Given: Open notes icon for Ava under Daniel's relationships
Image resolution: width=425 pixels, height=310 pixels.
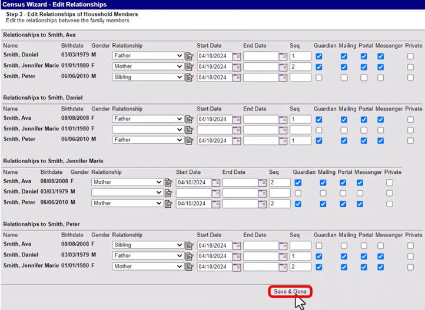Looking at the screenshot, I should click(189, 119).
